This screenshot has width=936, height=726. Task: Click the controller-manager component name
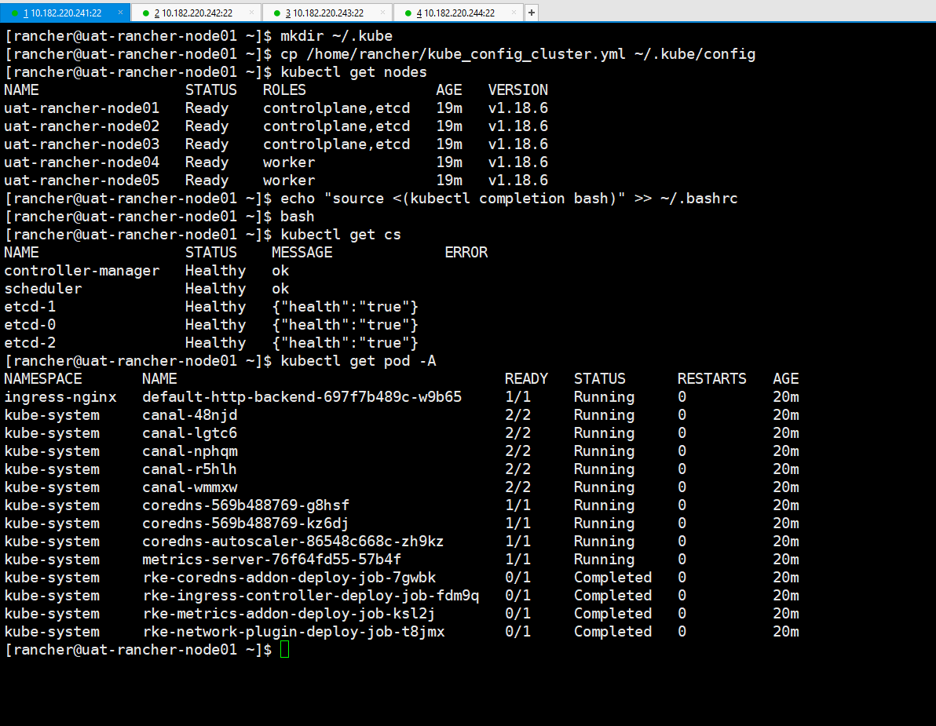point(82,271)
